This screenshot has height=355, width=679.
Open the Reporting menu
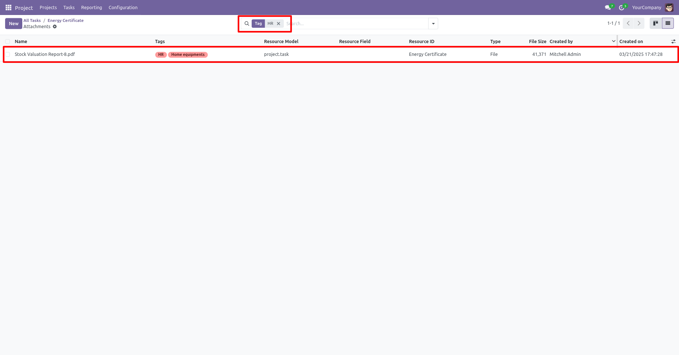point(92,7)
